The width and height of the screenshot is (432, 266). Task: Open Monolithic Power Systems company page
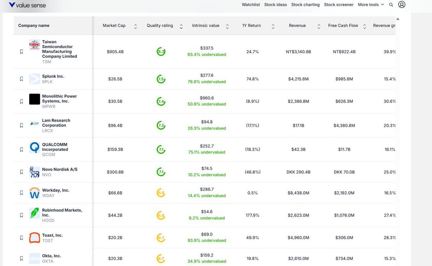pos(59,99)
